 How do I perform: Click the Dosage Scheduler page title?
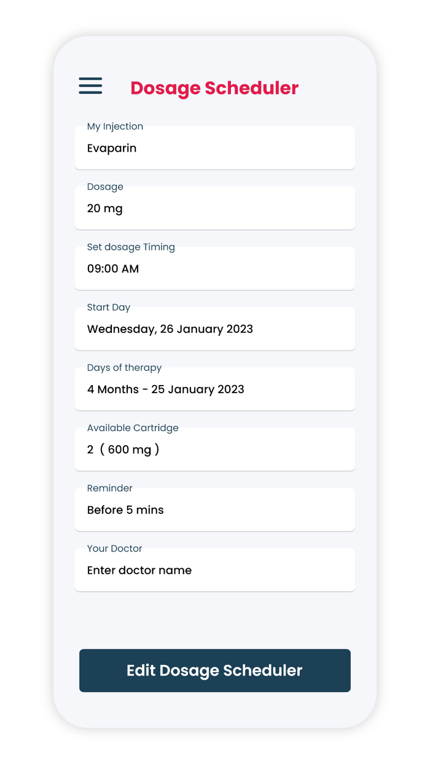pos(214,88)
